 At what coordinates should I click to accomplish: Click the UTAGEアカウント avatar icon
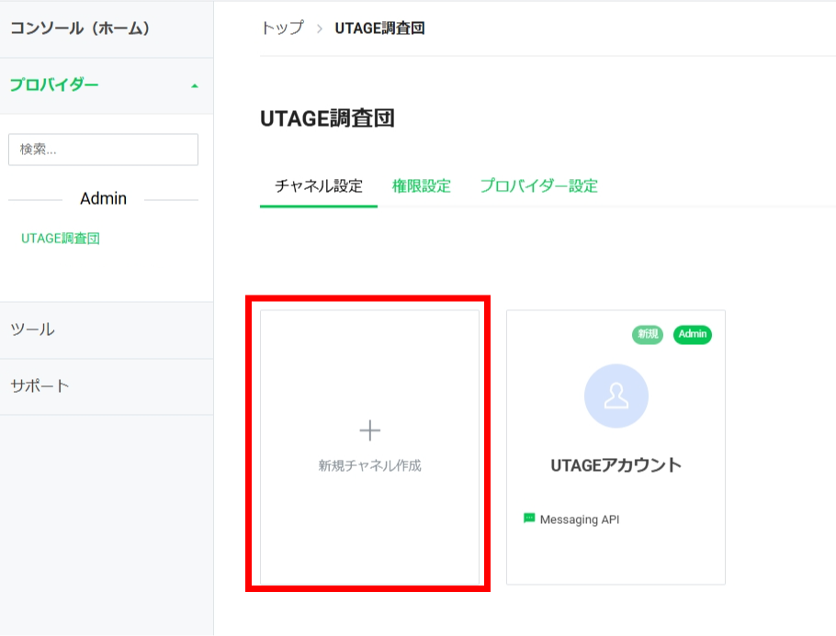[616, 396]
